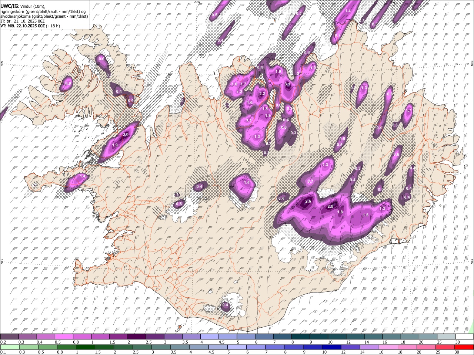
Task: Pick the top-row legend swatch labeled 6
Action: click(264, 337)
